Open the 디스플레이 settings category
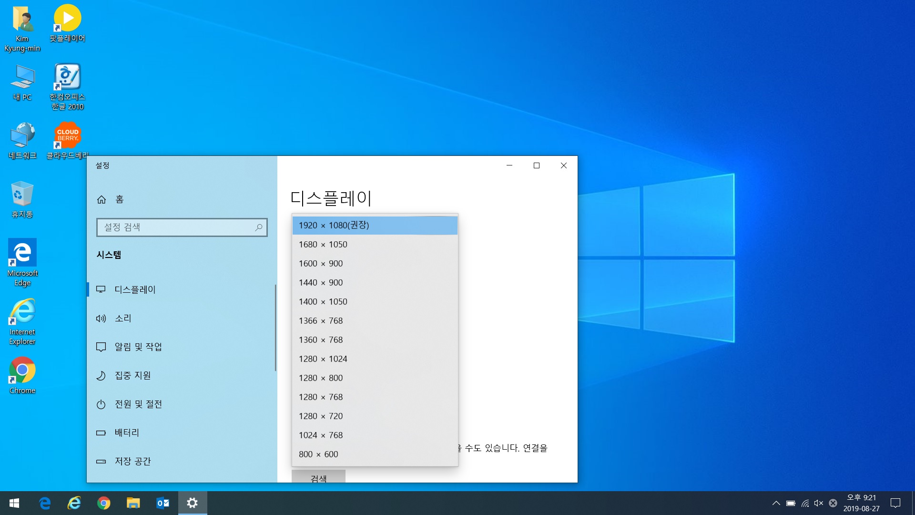Image resolution: width=915 pixels, height=515 pixels. tap(181, 289)
